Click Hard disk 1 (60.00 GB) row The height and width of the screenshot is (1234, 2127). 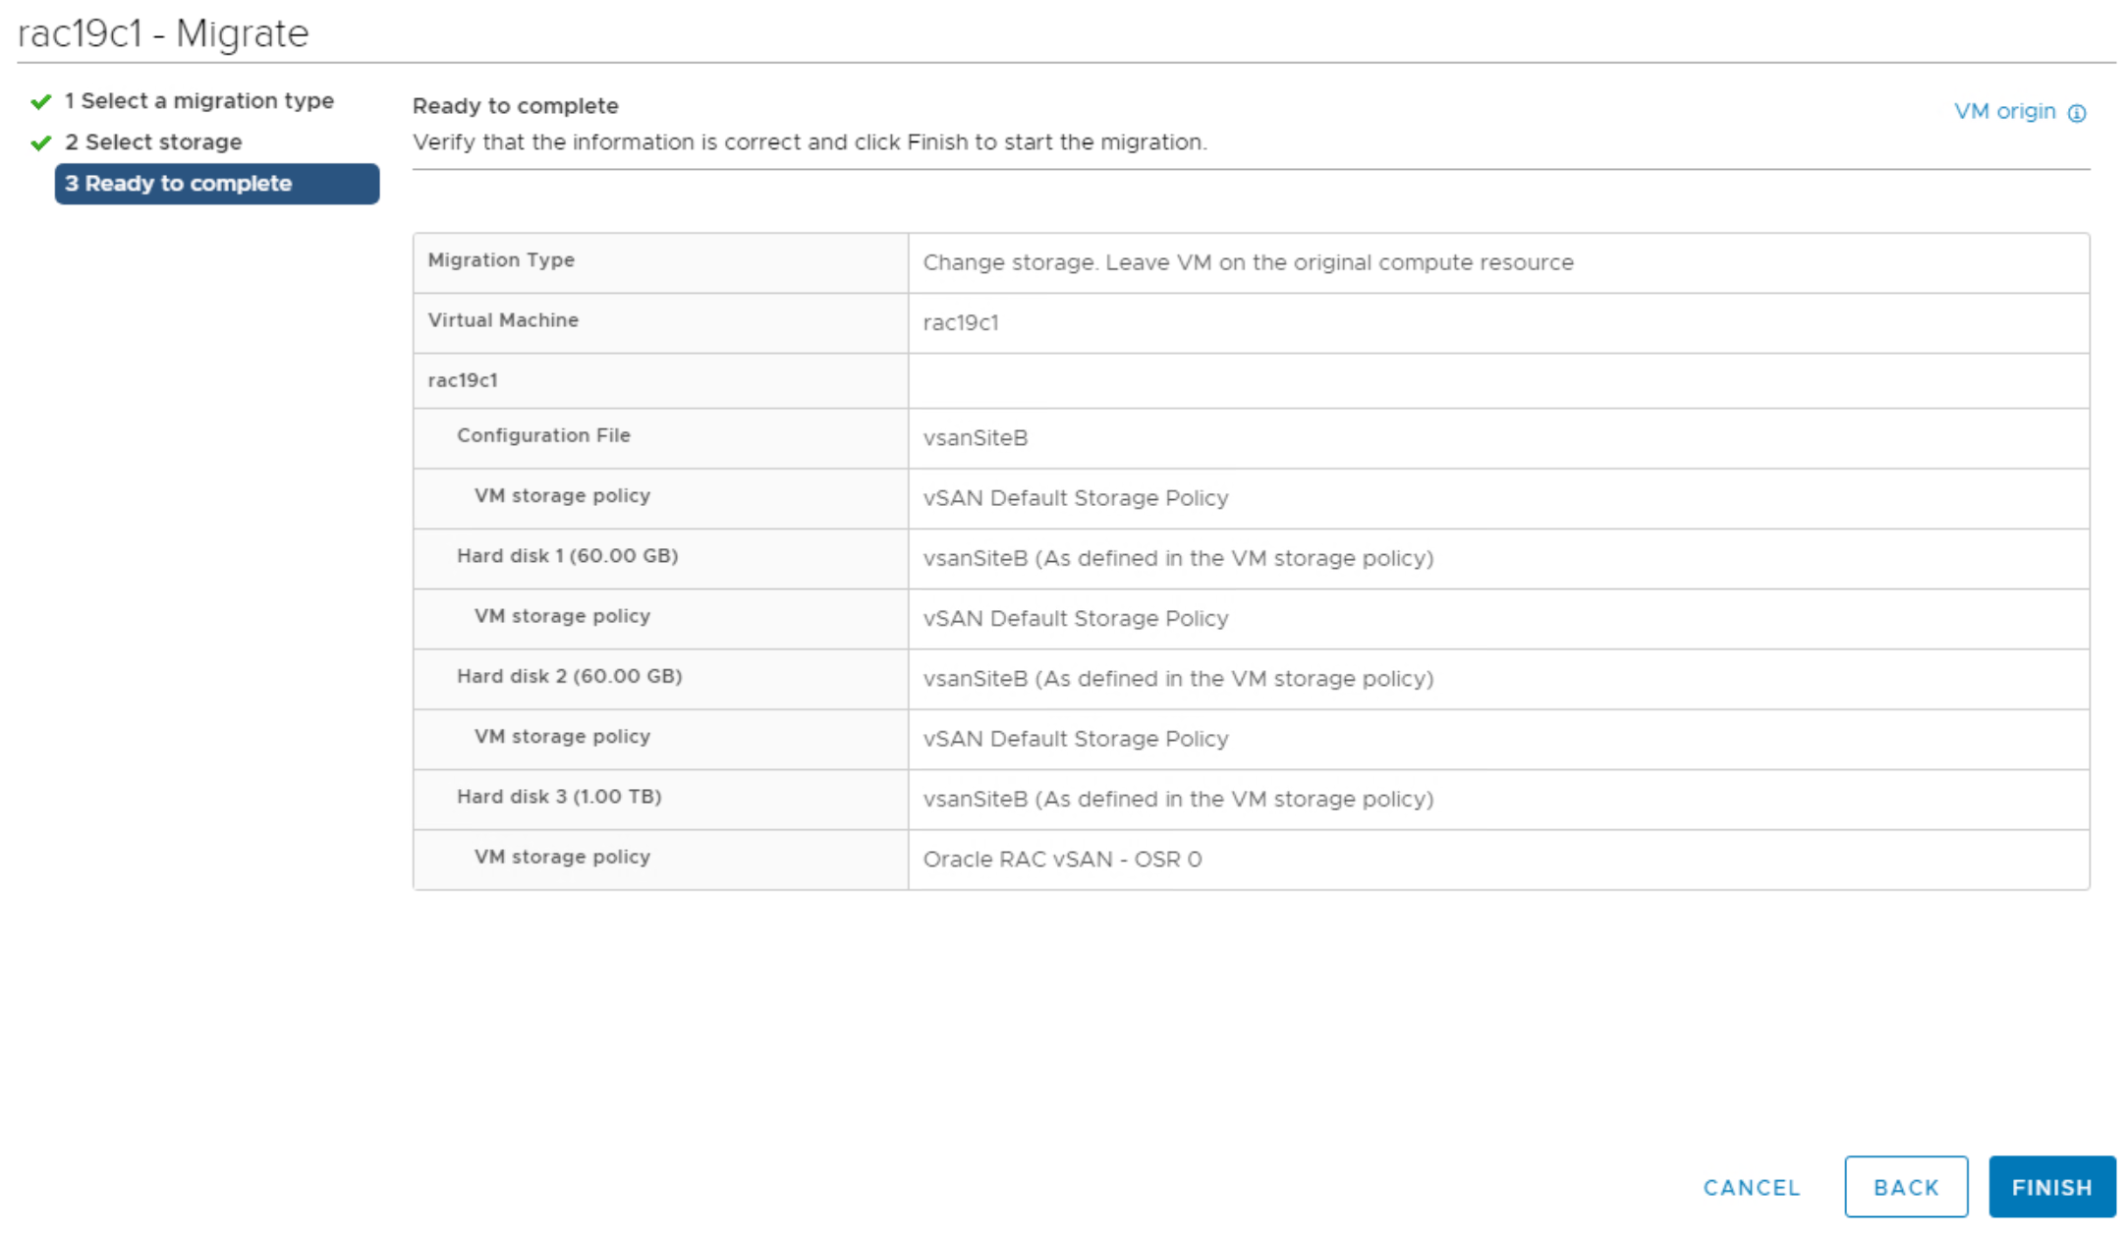click(x=567, y=556)
